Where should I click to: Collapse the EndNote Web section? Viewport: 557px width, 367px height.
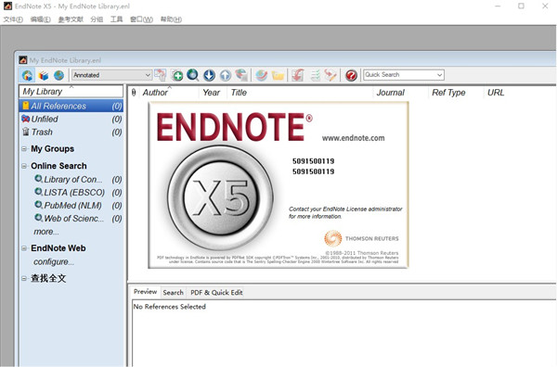click(24, 248)
